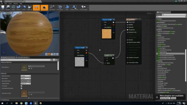Screen dimensions: 187x105
Task: Click the Phys Material thumbnail
Action: click(x=24, y=67)
